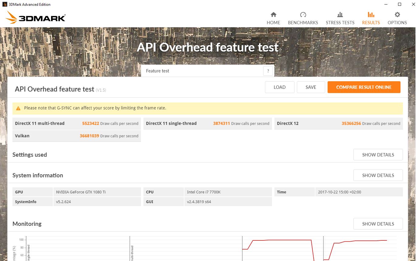Viewport: 416px width, 261px height.
Task: Maximize the 3DMark window
Action: [400, 4]
